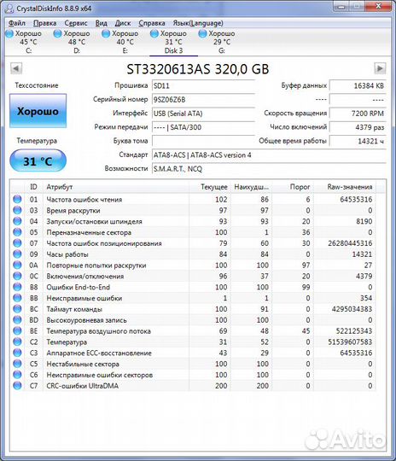Click status icon of Высокоуровневая запись
Screen dimensions: 396x461
17,320
